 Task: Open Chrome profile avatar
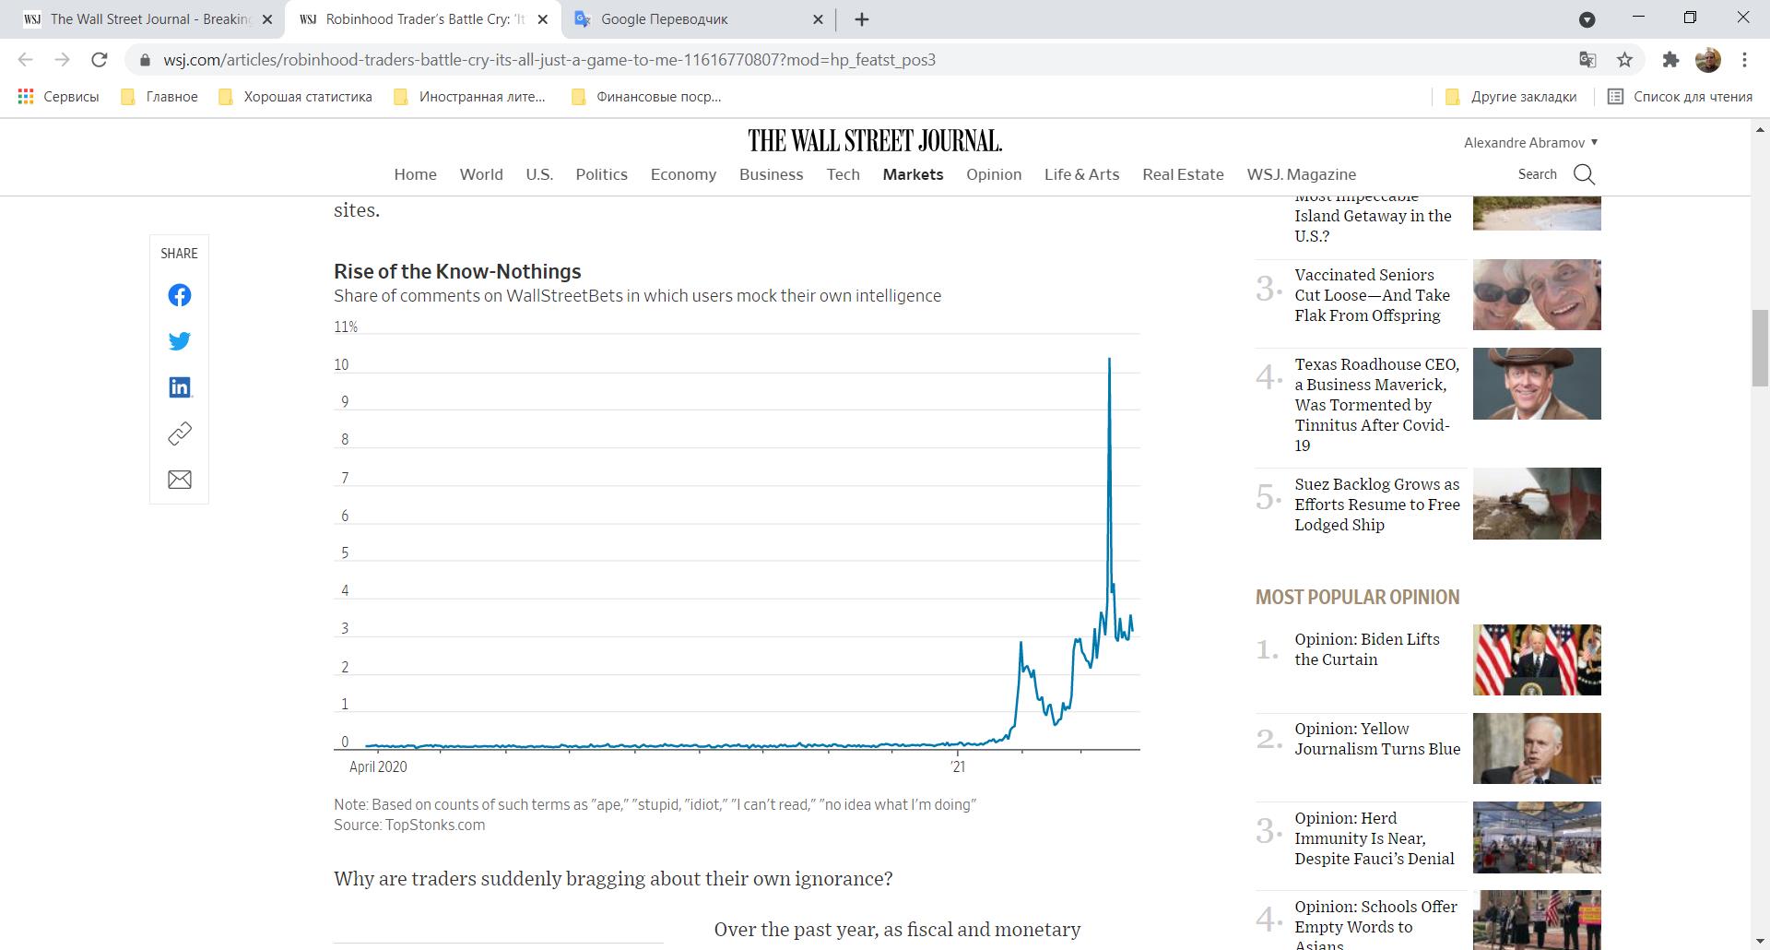click(x=1707, y=59)
